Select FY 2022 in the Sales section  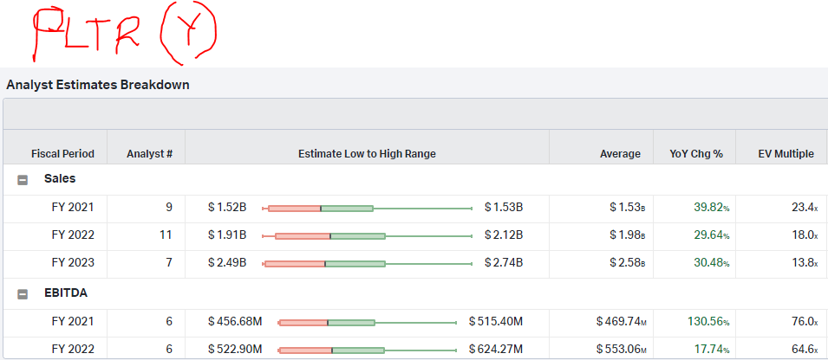click(x=73, y=235)
